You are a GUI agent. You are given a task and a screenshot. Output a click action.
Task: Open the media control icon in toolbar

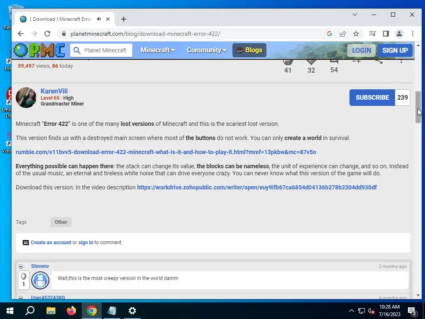click(x=372, y=34)
